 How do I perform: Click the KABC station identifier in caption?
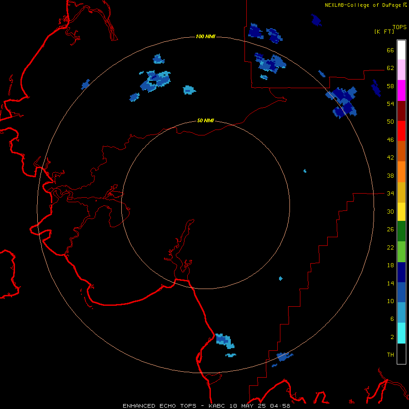tap(218, 406)
